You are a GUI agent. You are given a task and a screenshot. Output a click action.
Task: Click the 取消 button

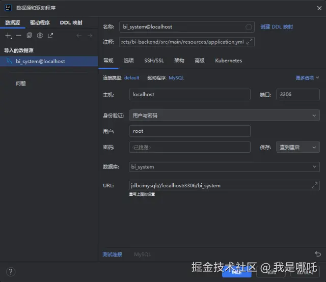click(x=270, y=272)
